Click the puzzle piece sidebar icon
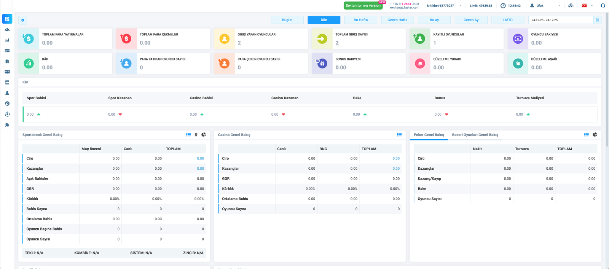Image resolution: width=609 pixels, height=269 pixels. coord(7,125)
